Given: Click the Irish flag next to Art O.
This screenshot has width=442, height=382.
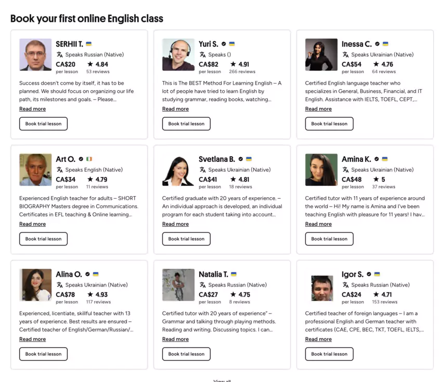Looking at the screenshot, I should [90, 159].
